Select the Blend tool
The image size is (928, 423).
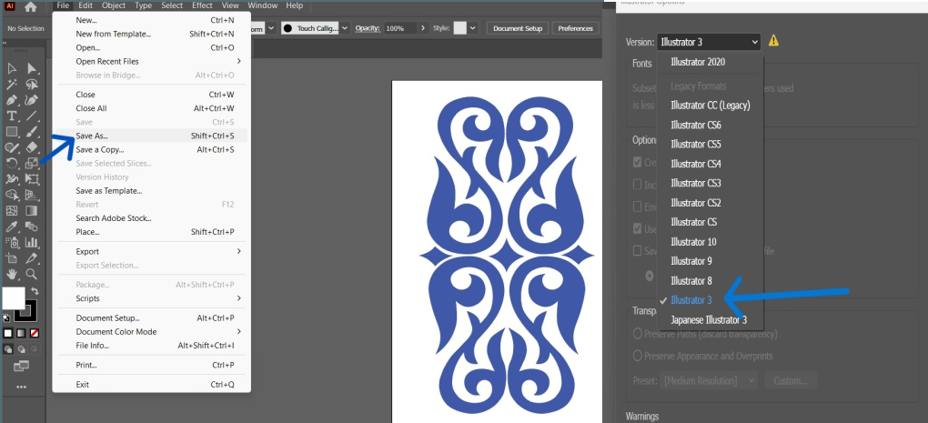[x=32, y=227]
